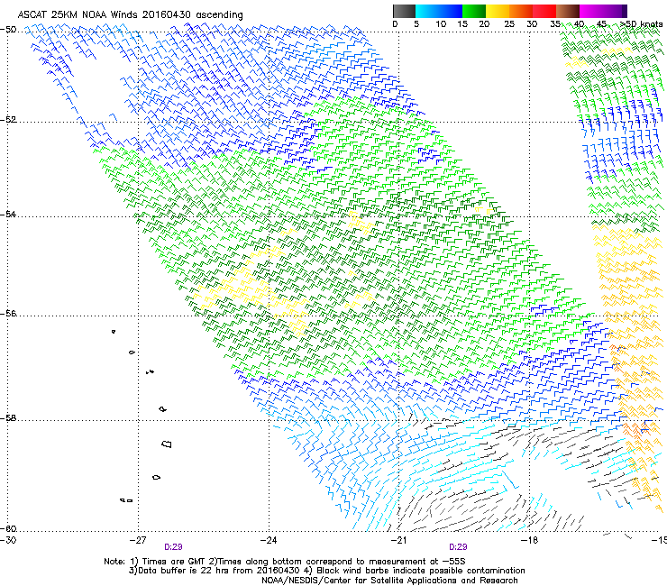
Task: Click the latitude label -50
Action: 8,30
